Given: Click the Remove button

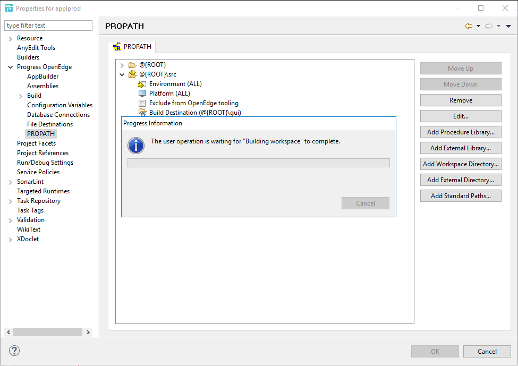Looking at the screenshot, I should pos(460,100).
